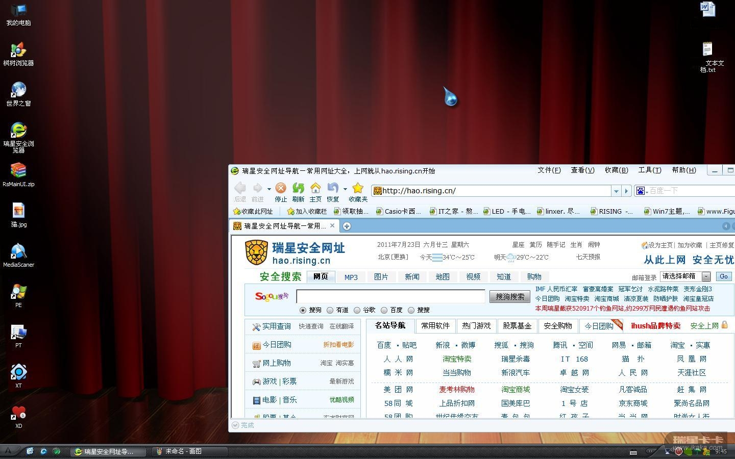Click the Sogou search input field

pos(390,296)
